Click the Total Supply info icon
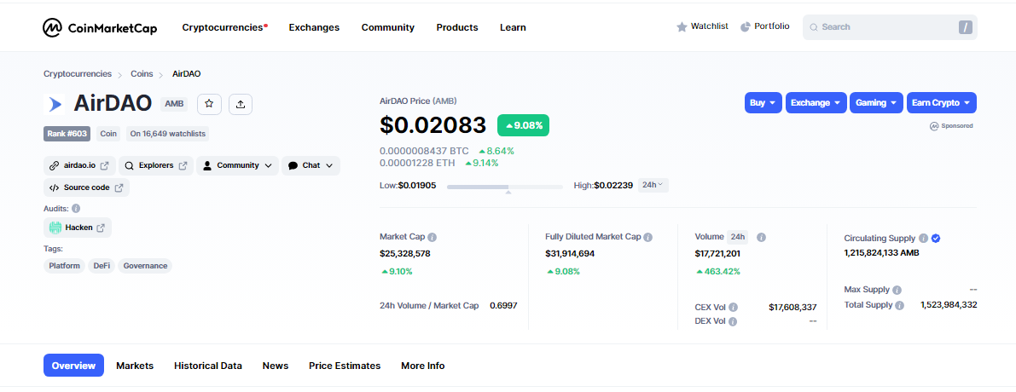1016x392 pixels. tap(899, 305)
